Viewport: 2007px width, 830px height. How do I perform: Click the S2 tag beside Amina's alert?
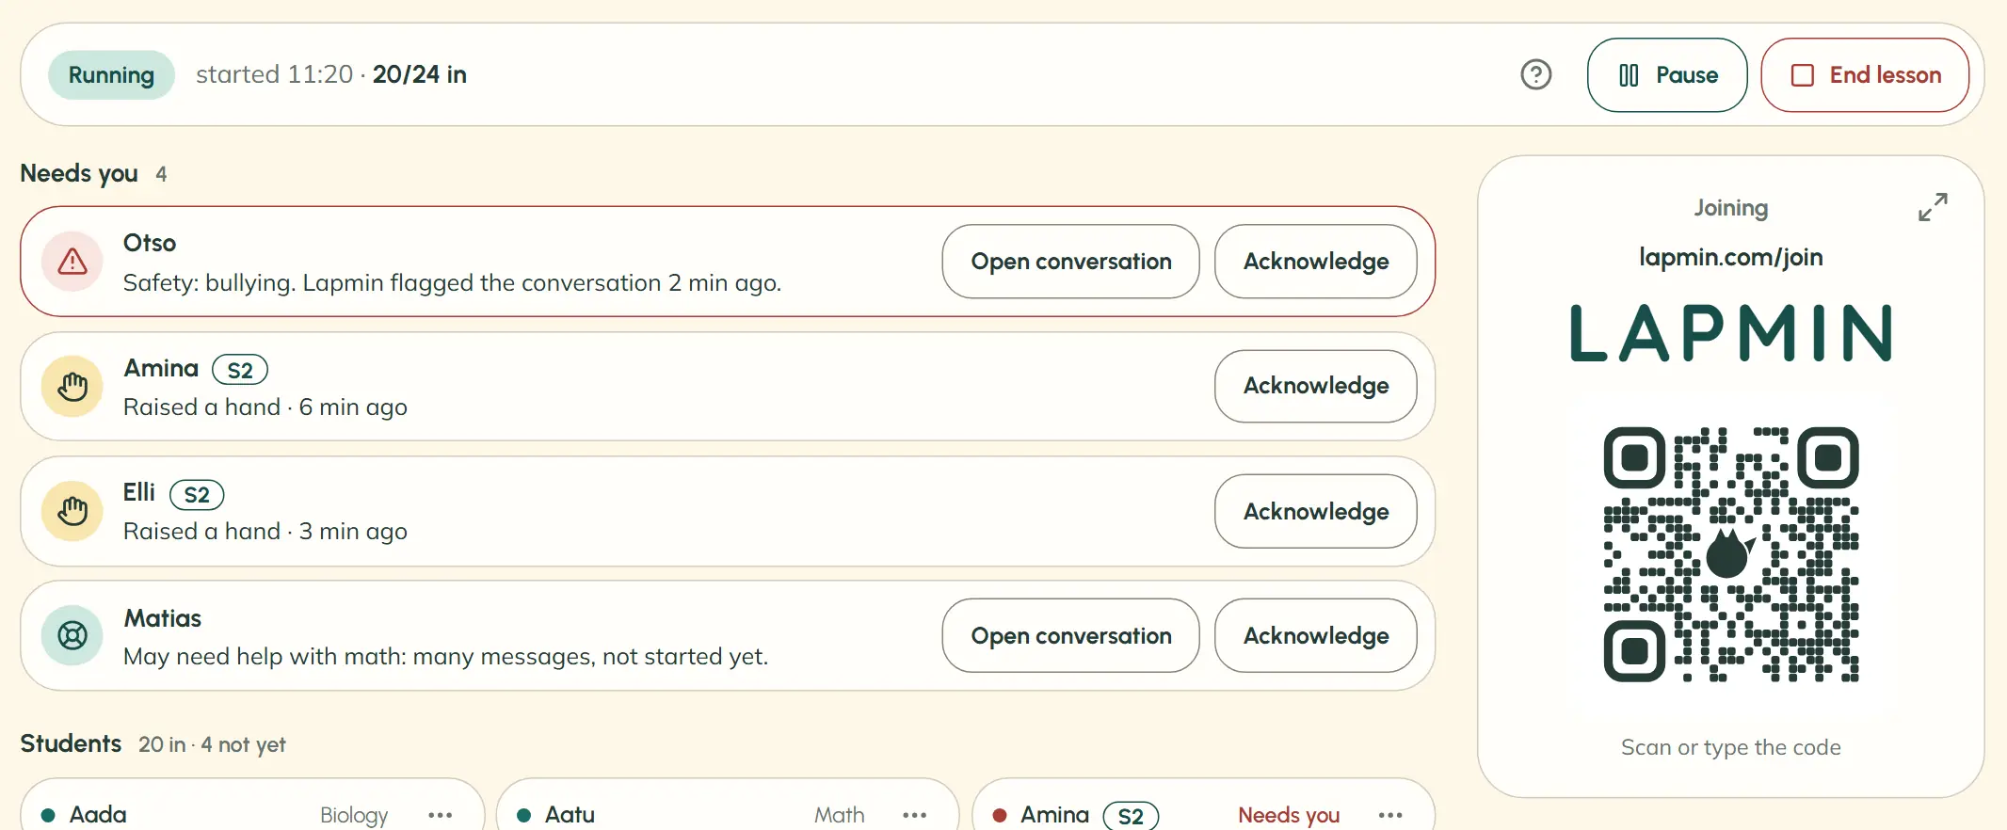[x=240, y=370]
